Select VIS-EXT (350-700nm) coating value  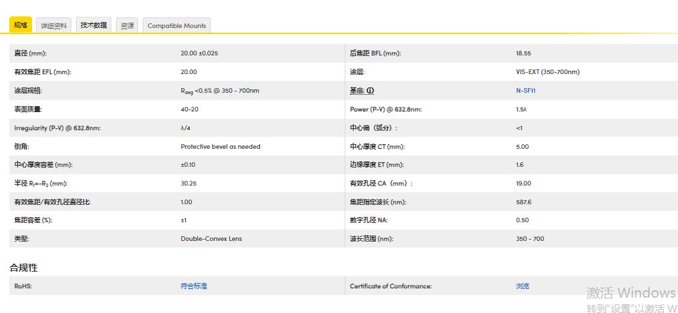pos(547,72)
